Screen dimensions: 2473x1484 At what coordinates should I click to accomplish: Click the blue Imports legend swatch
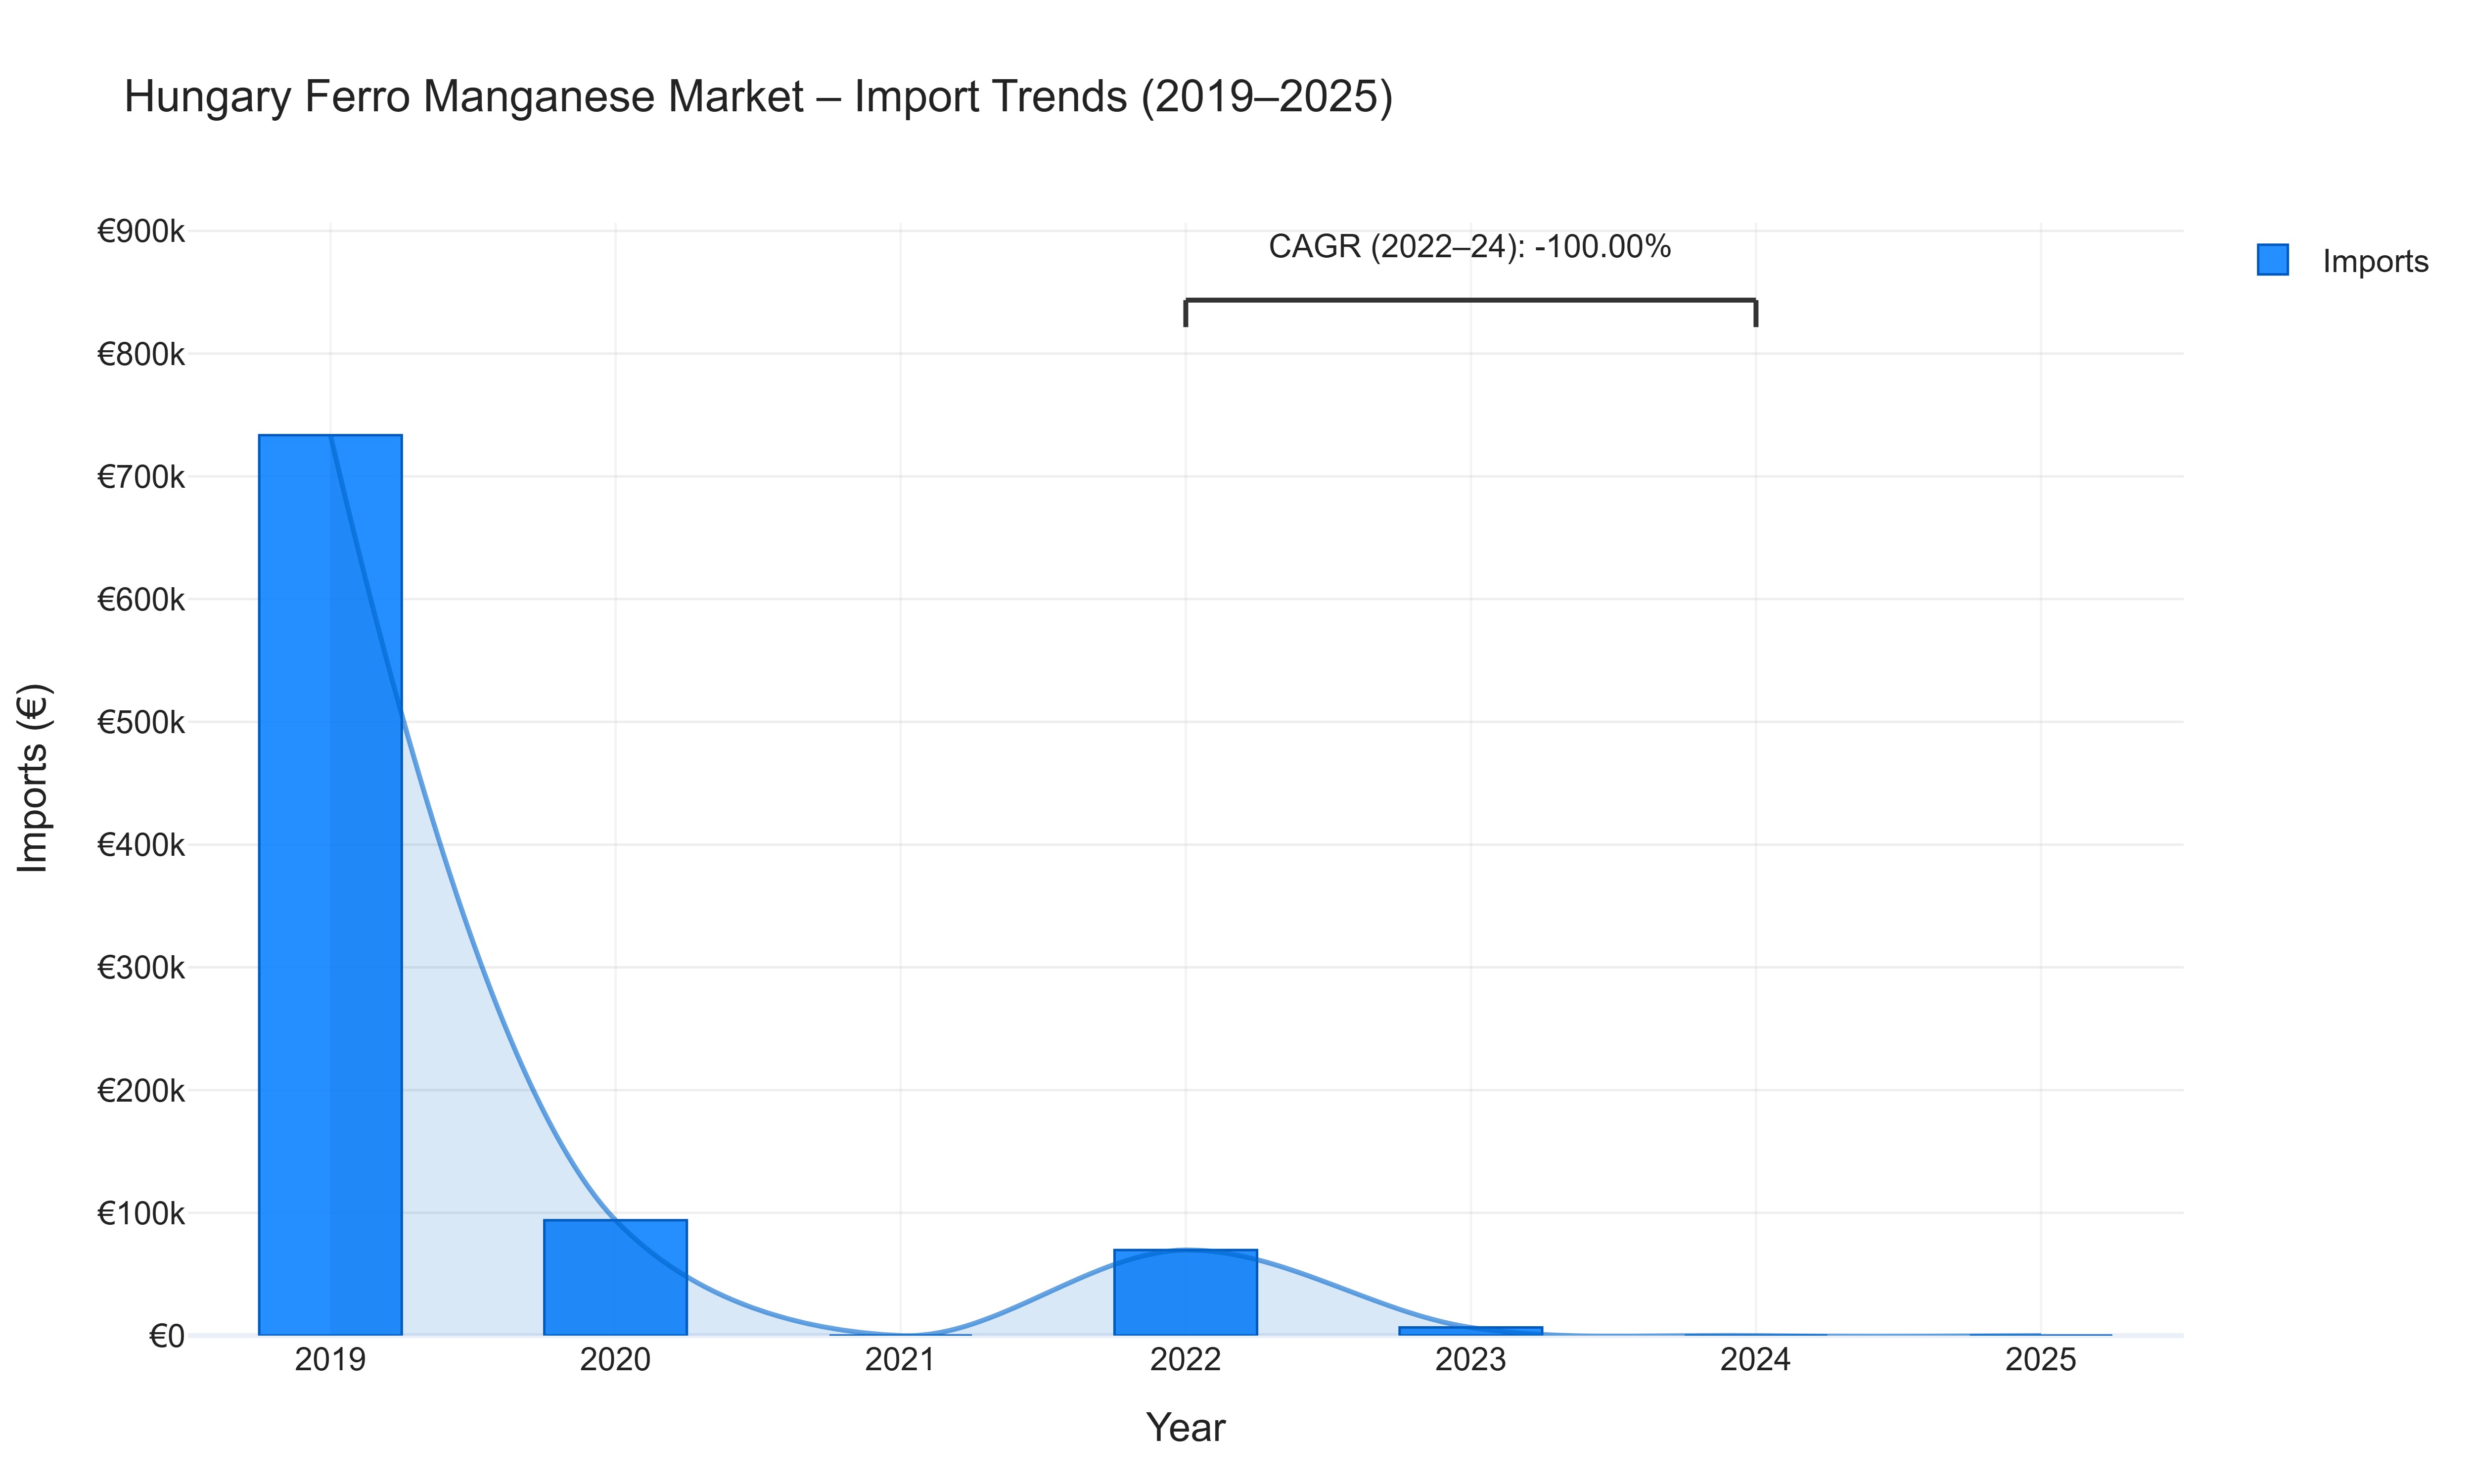point(2272,260)
